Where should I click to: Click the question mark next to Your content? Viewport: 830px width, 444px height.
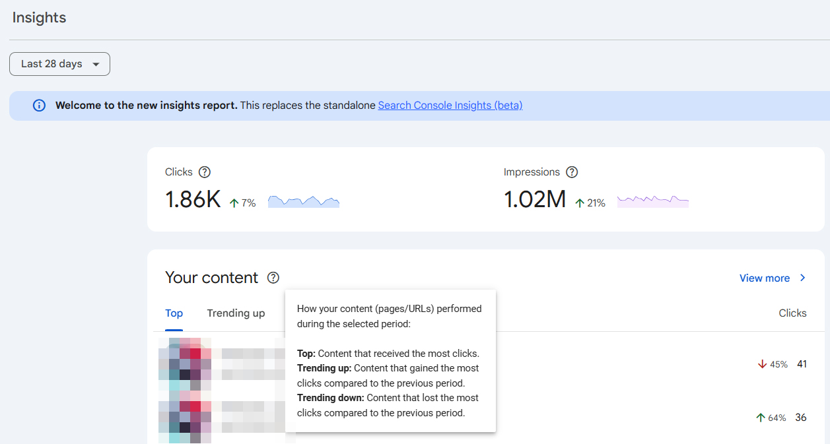click(x=273, y=278)
